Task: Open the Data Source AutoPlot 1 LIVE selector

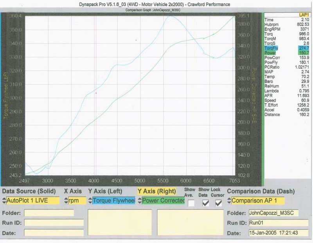Action: pyautogui.click(x=33, y=201)
